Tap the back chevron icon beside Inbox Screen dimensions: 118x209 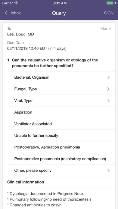6,13
